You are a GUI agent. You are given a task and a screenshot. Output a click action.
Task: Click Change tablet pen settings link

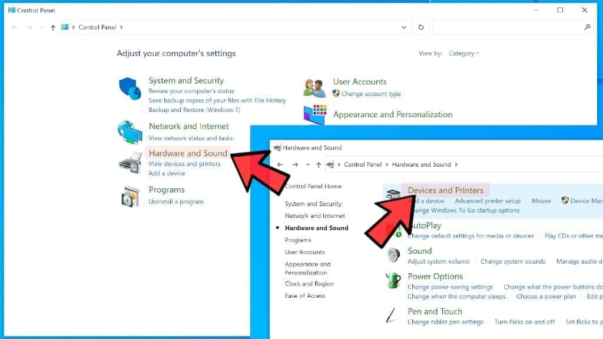pyautogui.click(x=445, y=322)
